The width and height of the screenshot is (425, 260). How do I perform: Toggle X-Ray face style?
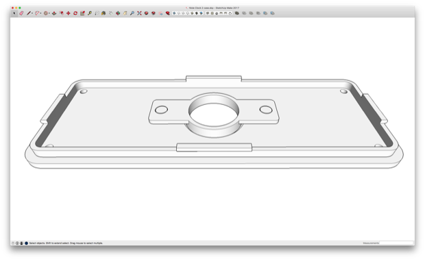click(174, 13)
